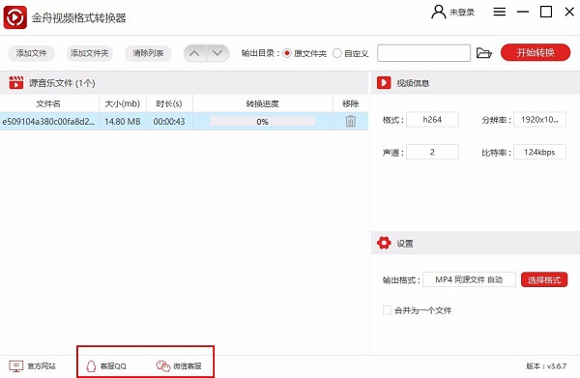
Task: Select 自定义 output directory option
Action: pos(337,53)
